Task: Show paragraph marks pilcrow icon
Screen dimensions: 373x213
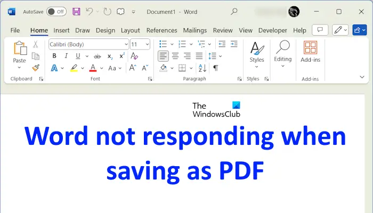Action: tap(215, 68)
